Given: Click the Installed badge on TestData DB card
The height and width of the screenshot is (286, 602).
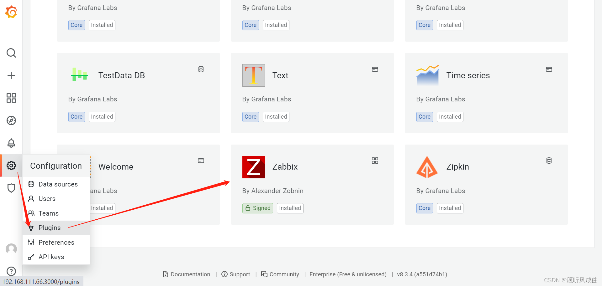Looking at the screenshot, I should 102,117.
